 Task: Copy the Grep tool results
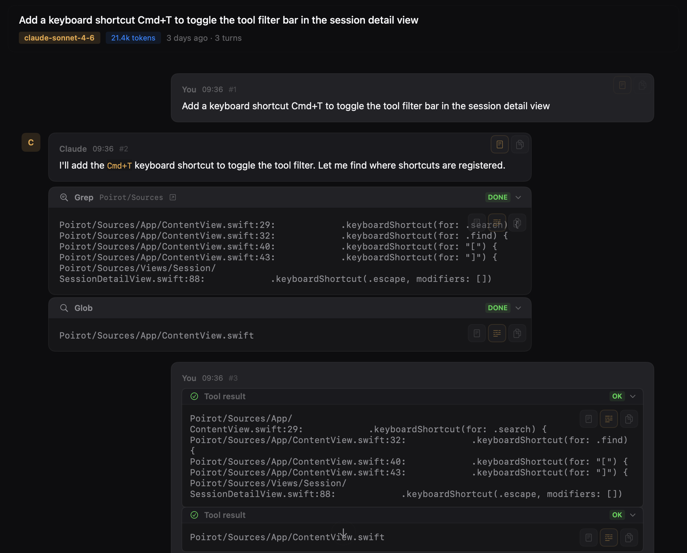click(517, 223)
